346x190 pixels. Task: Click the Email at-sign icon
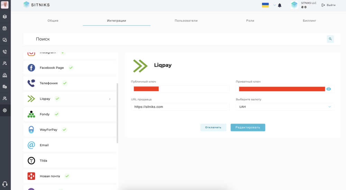point(31,145)
